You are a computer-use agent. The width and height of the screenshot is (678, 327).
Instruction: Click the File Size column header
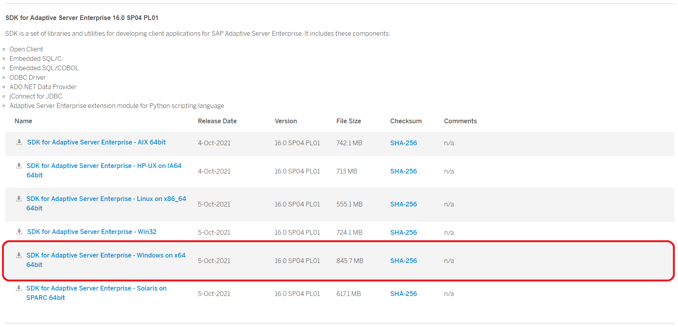click(x=348, y=121)
